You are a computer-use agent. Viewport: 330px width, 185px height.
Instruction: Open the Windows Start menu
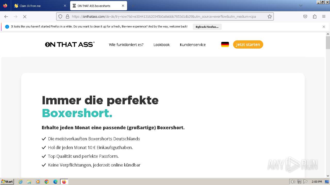click(7, 182)
